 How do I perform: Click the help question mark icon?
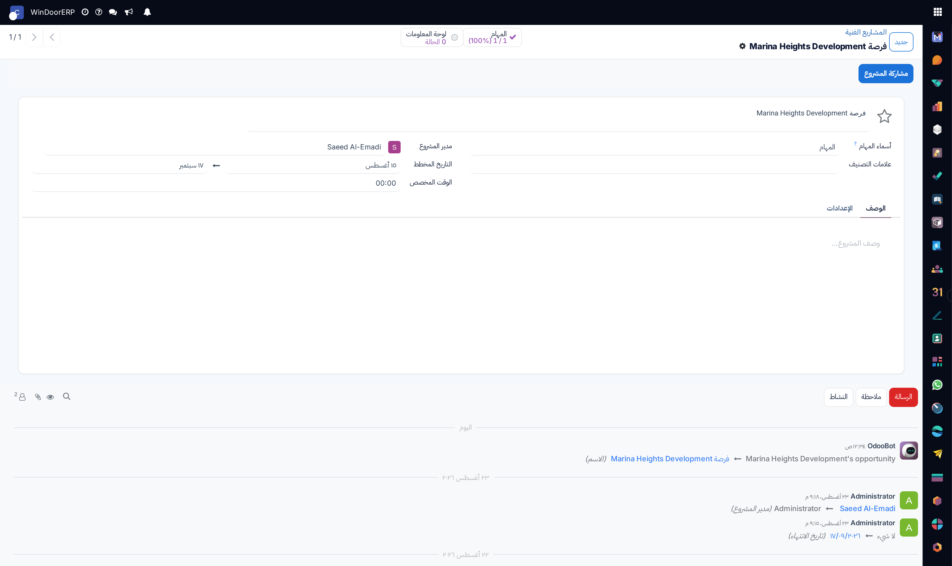click(99, 12)
